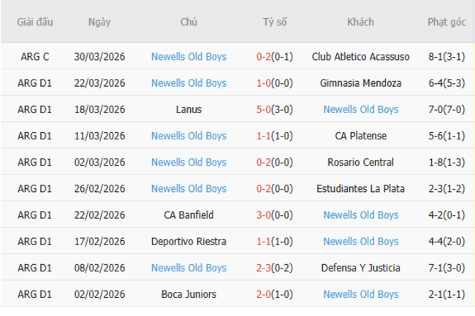The height and width of the screenshot is (316, 475).
Task: Click the 5-0 score of the Lanus match
Action: (x=264, y=109)
